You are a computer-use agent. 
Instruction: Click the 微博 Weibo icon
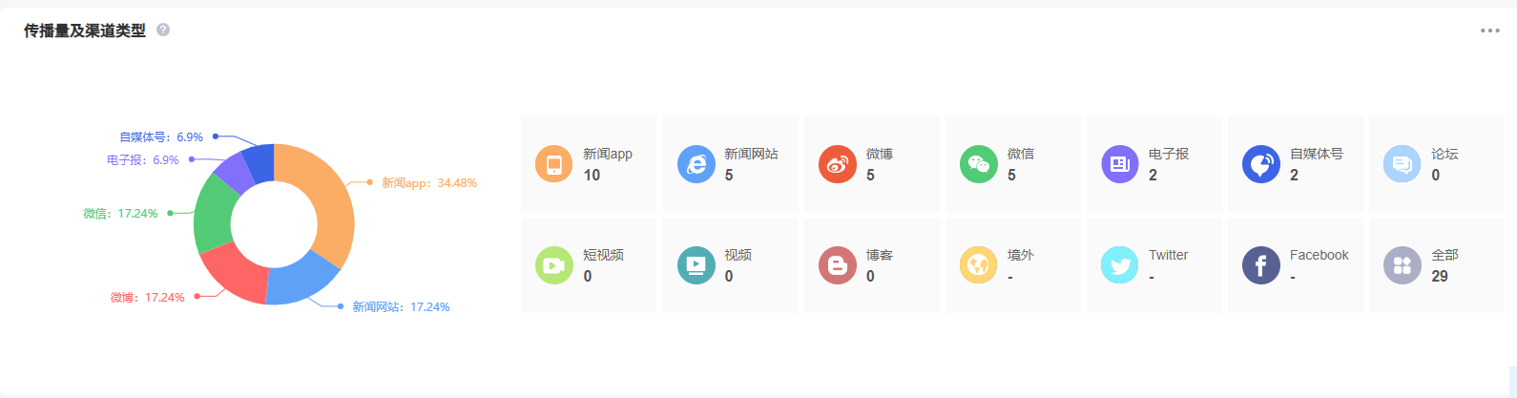837,164
